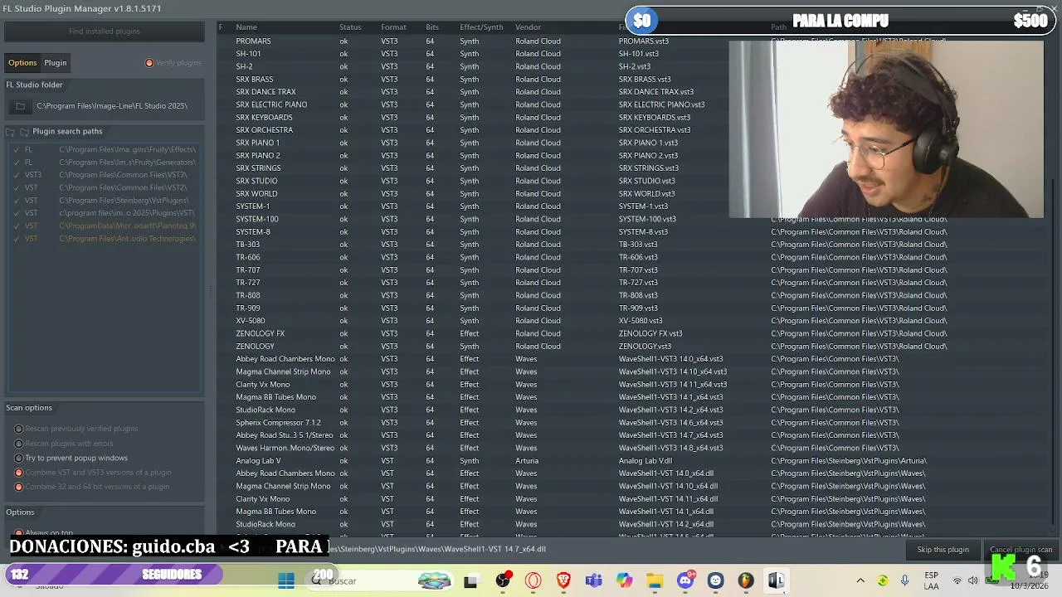1062x597 pixels.
Task: Enable Try to prevent popup windows
Action: [18, 458]
